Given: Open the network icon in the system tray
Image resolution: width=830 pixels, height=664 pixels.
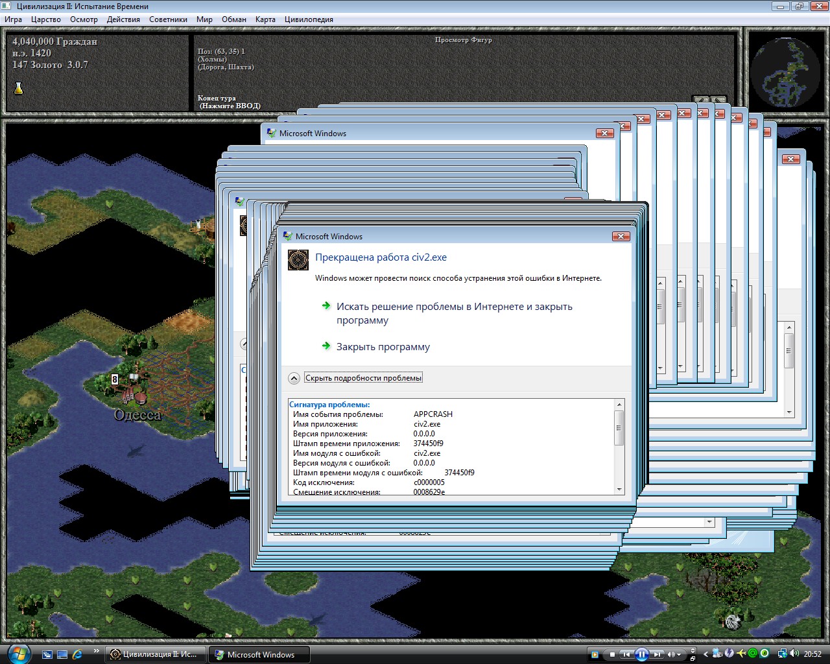Looking at the screenshot, I should [x=783, y=654].
